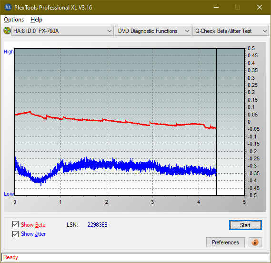The image size is (271, 263).
Task: Maximize the PlexTools window
Action: click(x=238, y=7)
